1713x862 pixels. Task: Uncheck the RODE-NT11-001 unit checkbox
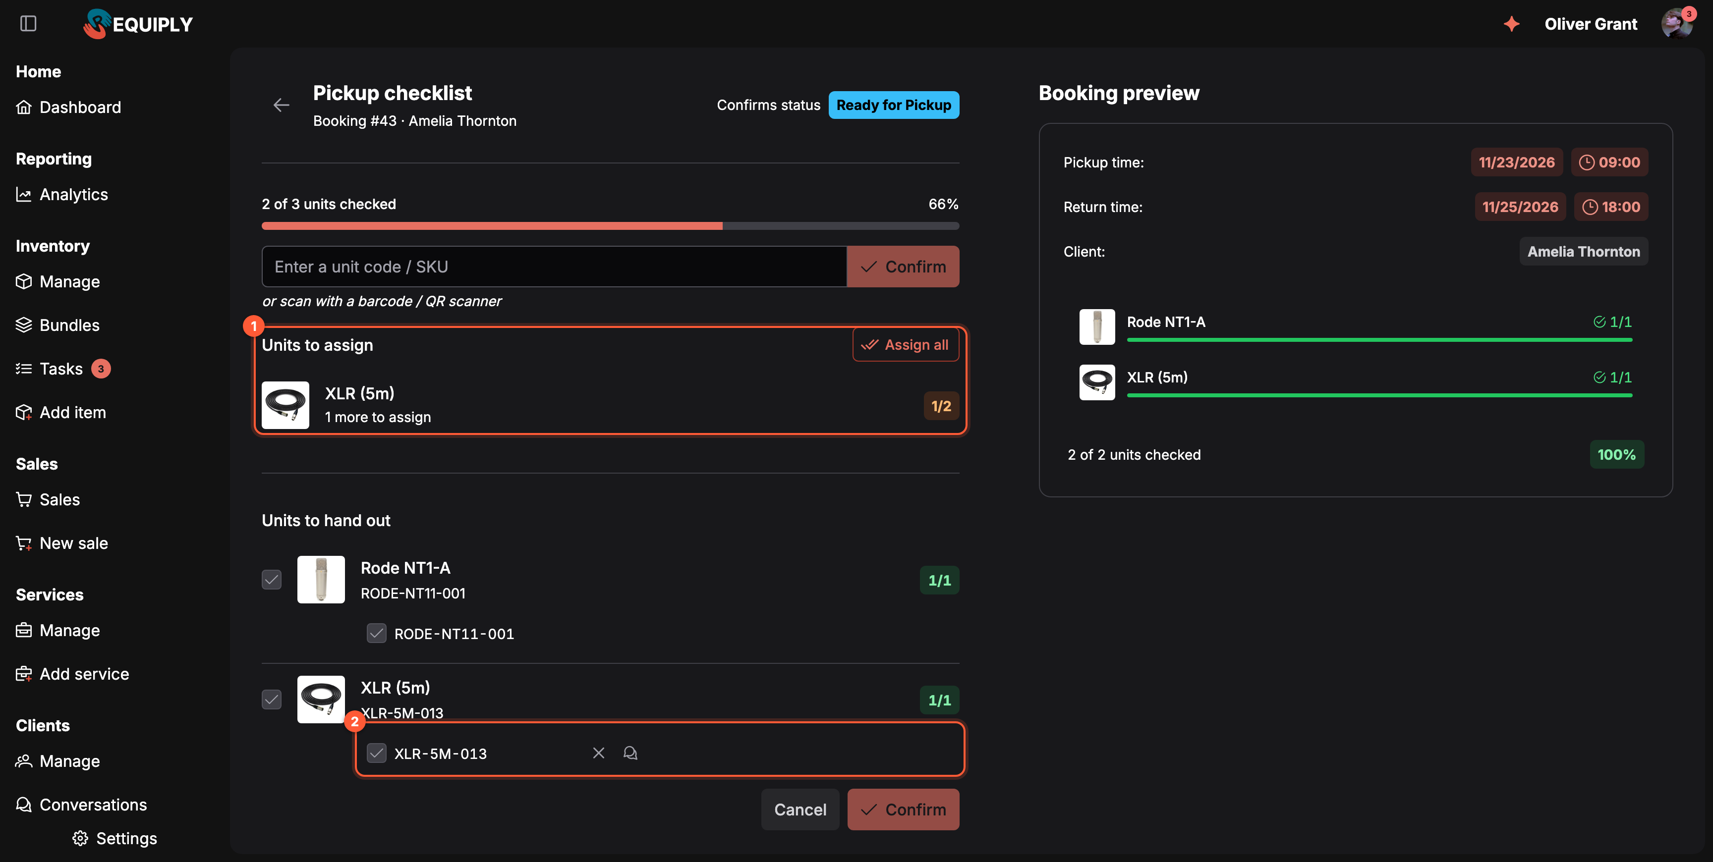click(x=376, y=633)
